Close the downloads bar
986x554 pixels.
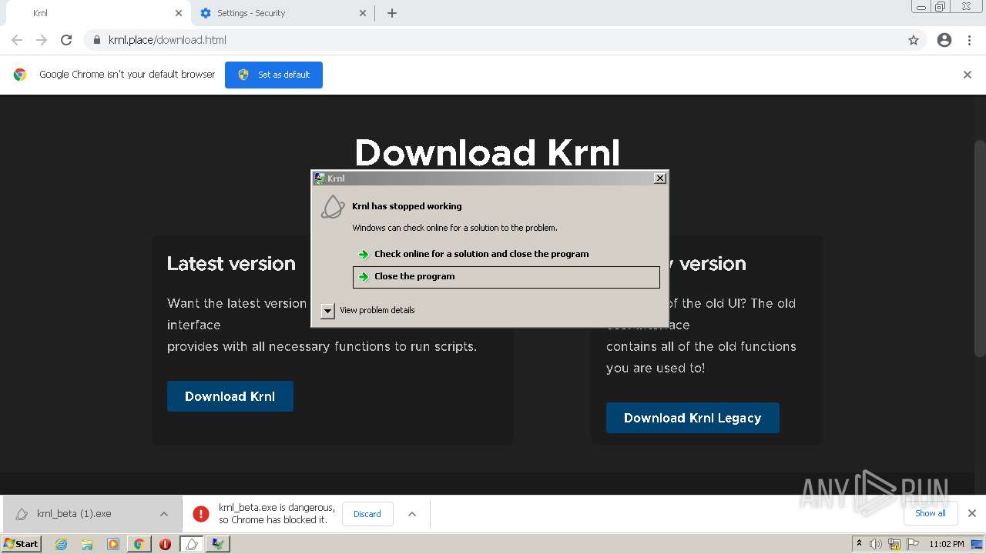point(972,513)
